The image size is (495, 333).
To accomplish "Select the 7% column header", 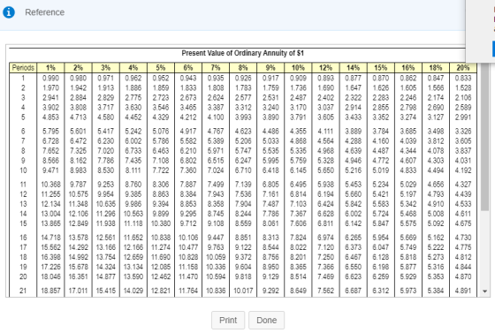I will 216,68.
